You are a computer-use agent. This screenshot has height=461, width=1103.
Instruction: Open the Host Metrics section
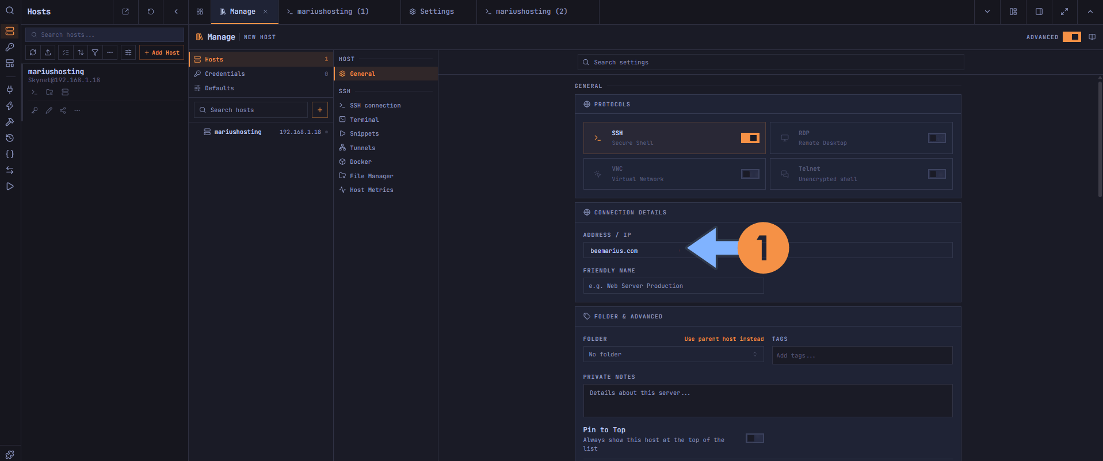[x=386, y=190]
